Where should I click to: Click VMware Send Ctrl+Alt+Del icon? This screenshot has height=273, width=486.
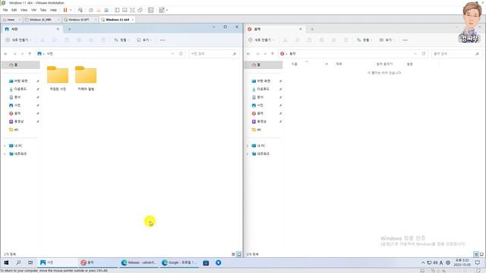click(x=80, y=10)
